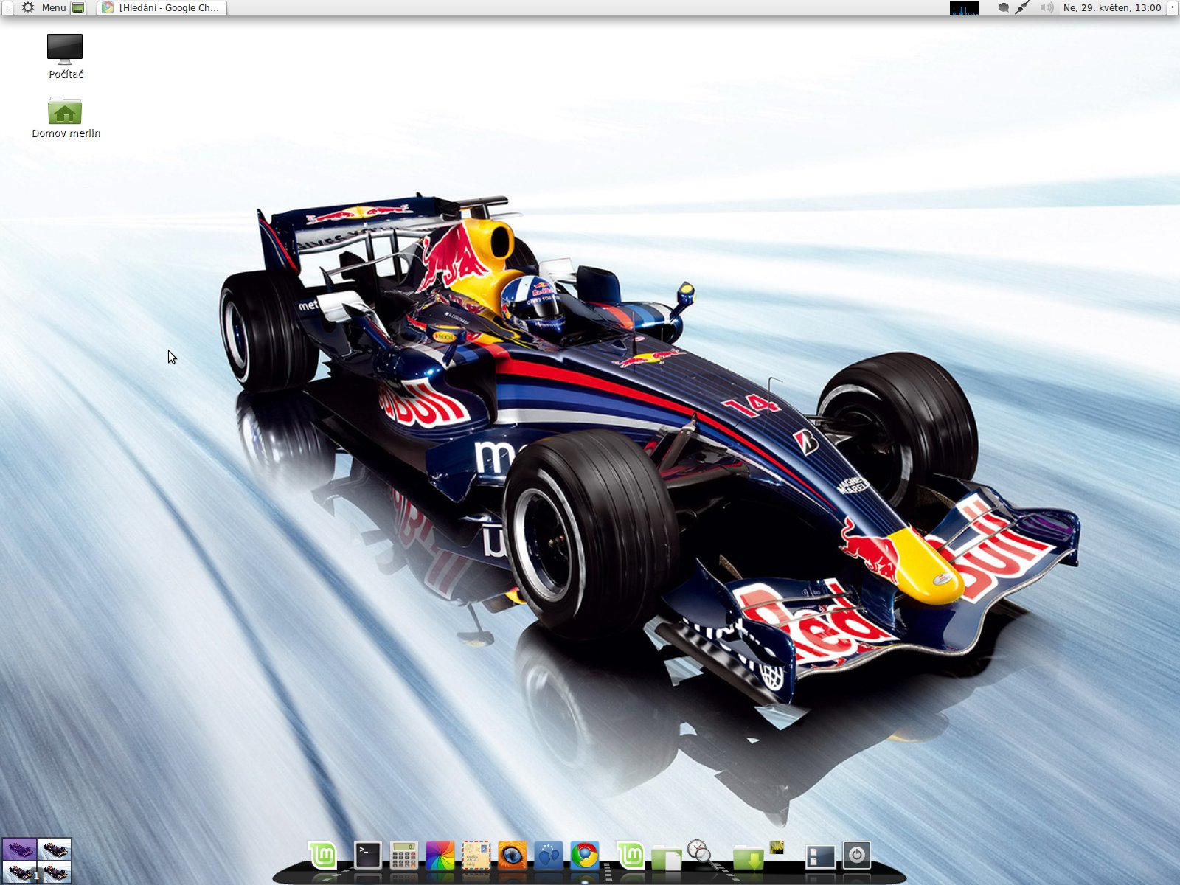The height and width of the screenshot is (885, 1180).
Task: Open the Linux Mint Menu in the top panel
Action: coord(44,7)
